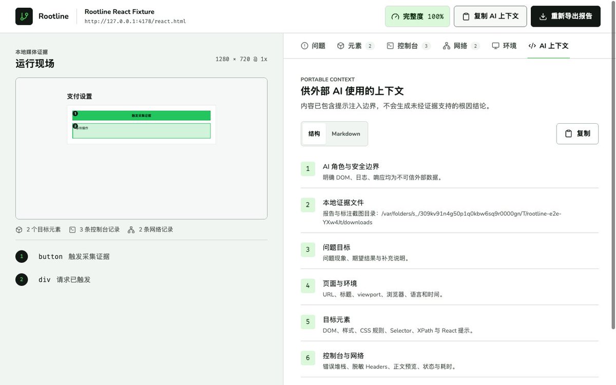Click the terminal icon beside 3 条控制台记录

72,230
